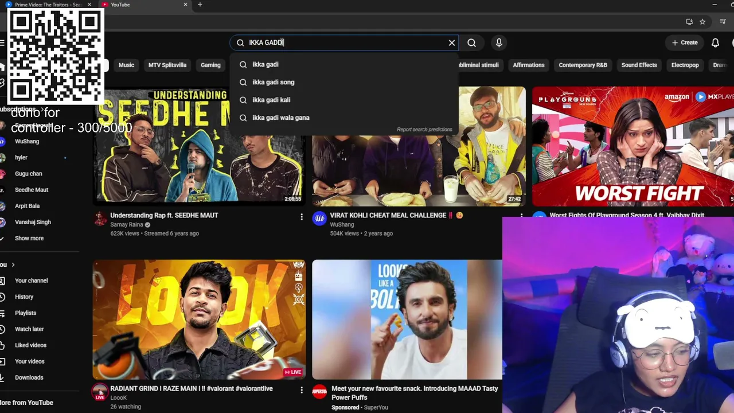Click the address bar icon beside the bookmark star
Screen dimensions: 734x413
click(x=689, y=22)
